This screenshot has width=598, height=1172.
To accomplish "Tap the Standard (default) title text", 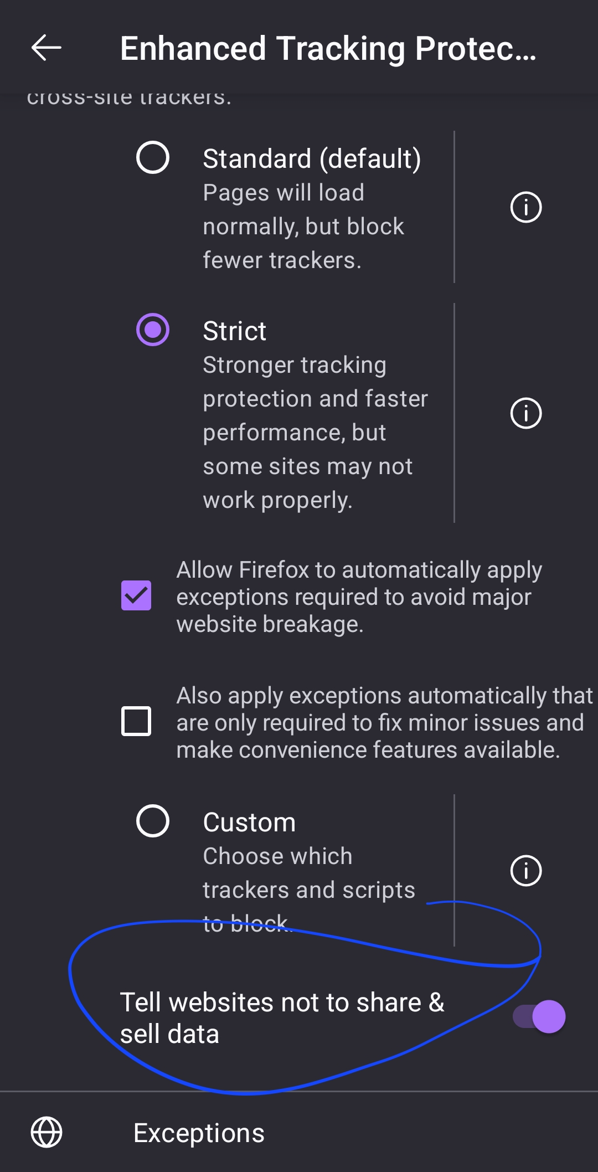I will [312, 159].
